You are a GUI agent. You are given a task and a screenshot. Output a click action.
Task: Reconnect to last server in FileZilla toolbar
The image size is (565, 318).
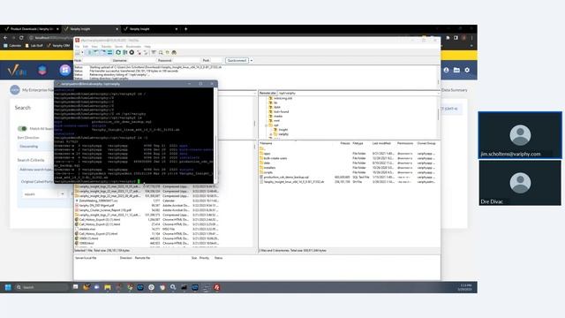[x=146, y=53]
